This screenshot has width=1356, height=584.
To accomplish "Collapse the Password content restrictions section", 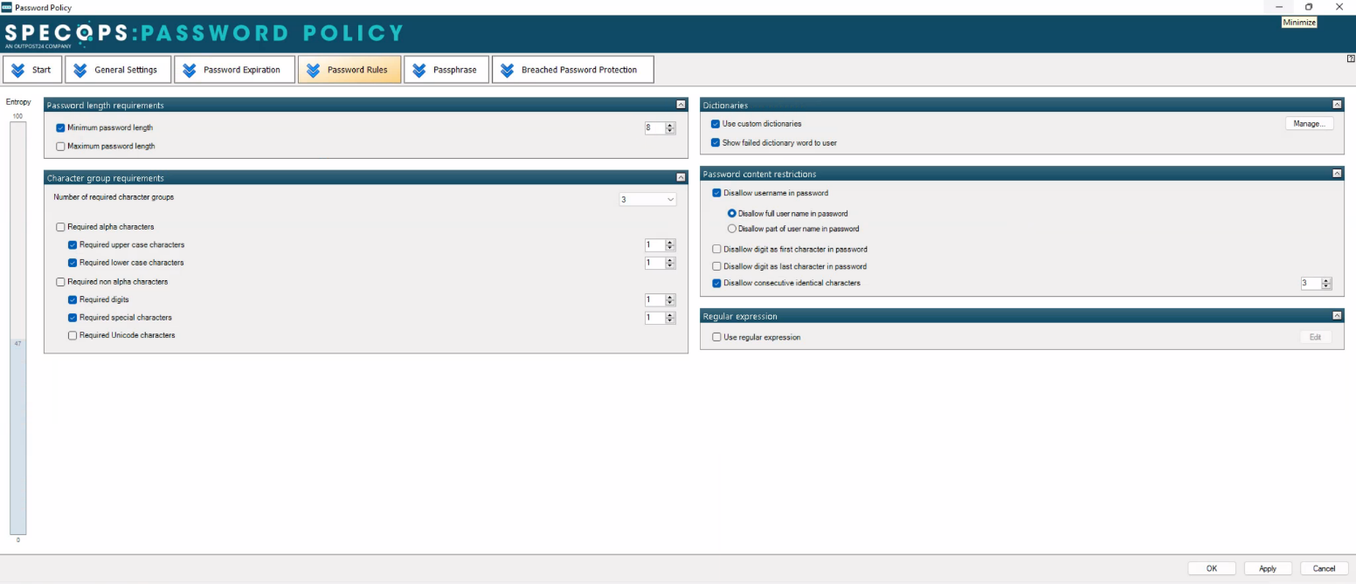I will pyautogui.click(x=1337, y=174).
